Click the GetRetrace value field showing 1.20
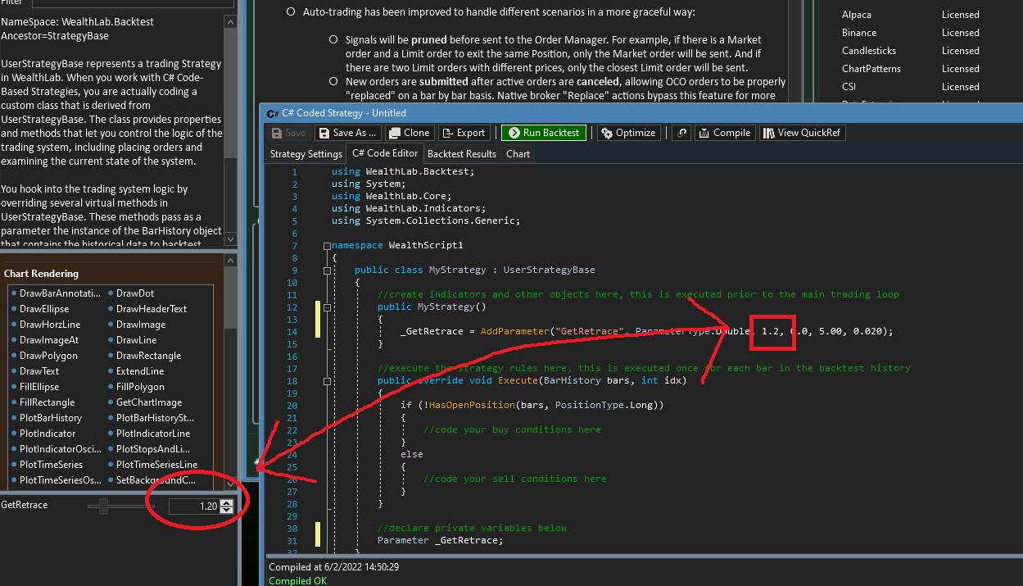This screenshot has height=586, width=1023. click(x=194, y=507)
